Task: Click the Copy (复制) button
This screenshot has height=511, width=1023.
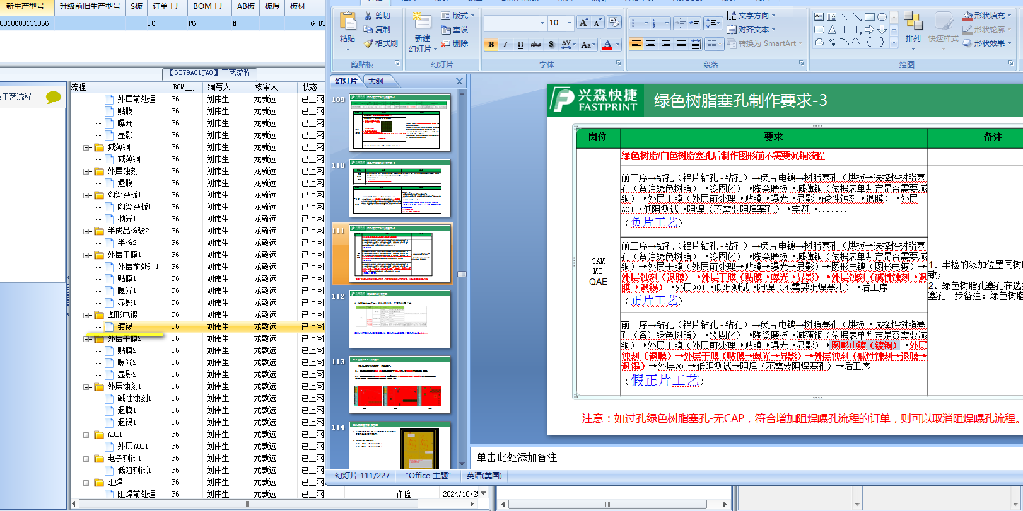Action: [377, 30]
